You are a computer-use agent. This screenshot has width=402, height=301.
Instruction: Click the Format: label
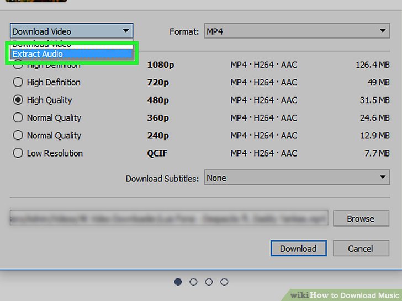pyautogui.click(x=184, y=32)
